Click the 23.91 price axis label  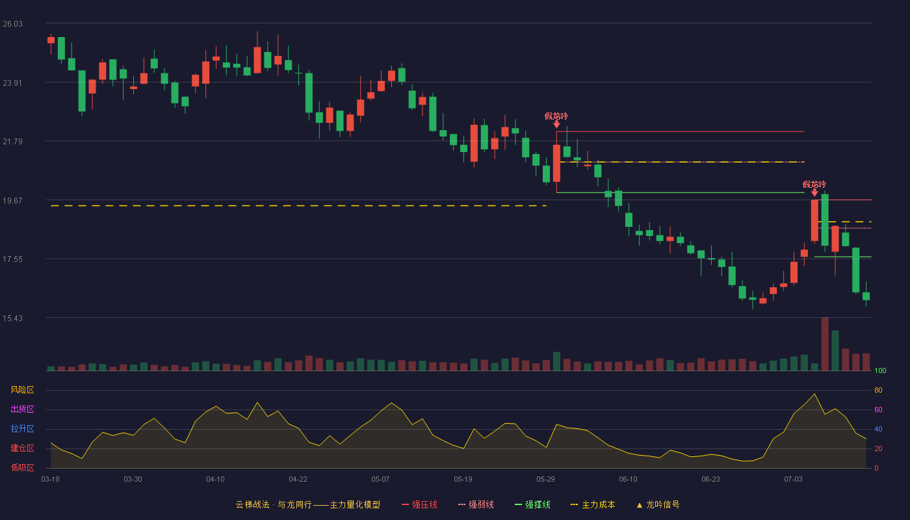tap(13, 83)
